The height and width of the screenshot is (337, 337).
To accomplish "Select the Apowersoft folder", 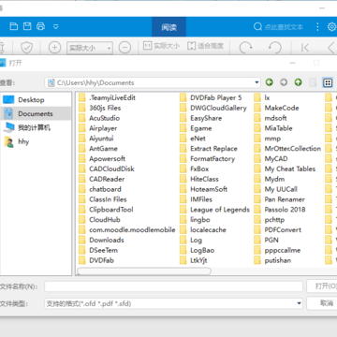I will (102, 158).
